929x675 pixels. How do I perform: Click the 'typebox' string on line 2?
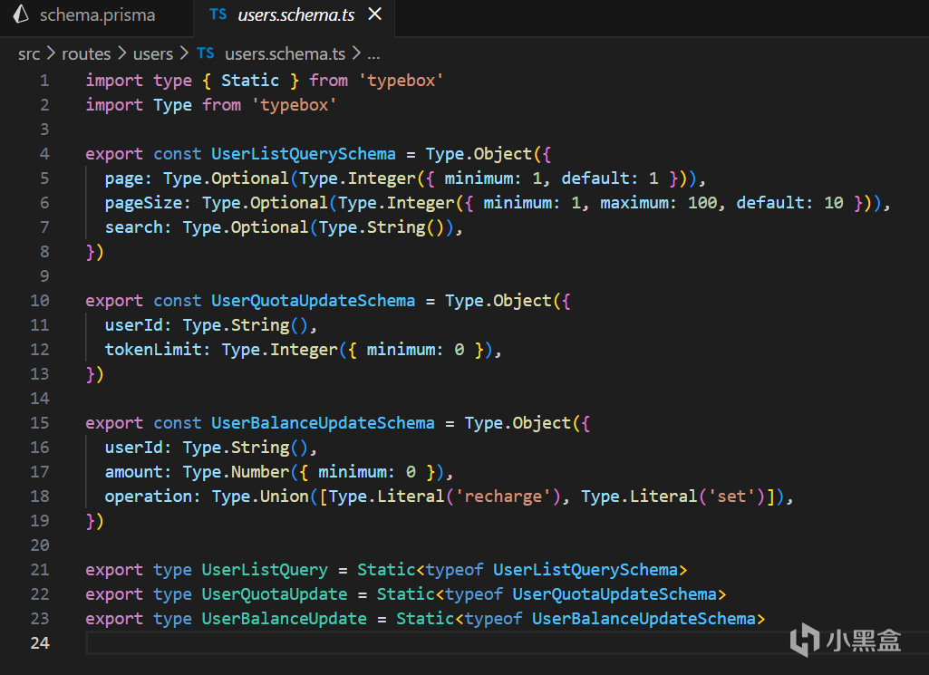[x=294, y=105]
